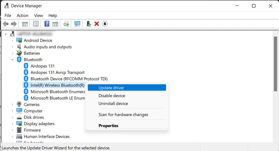Click the Display adapters icon
Screen dimensions: 279x151
click(x=19, y=124)
